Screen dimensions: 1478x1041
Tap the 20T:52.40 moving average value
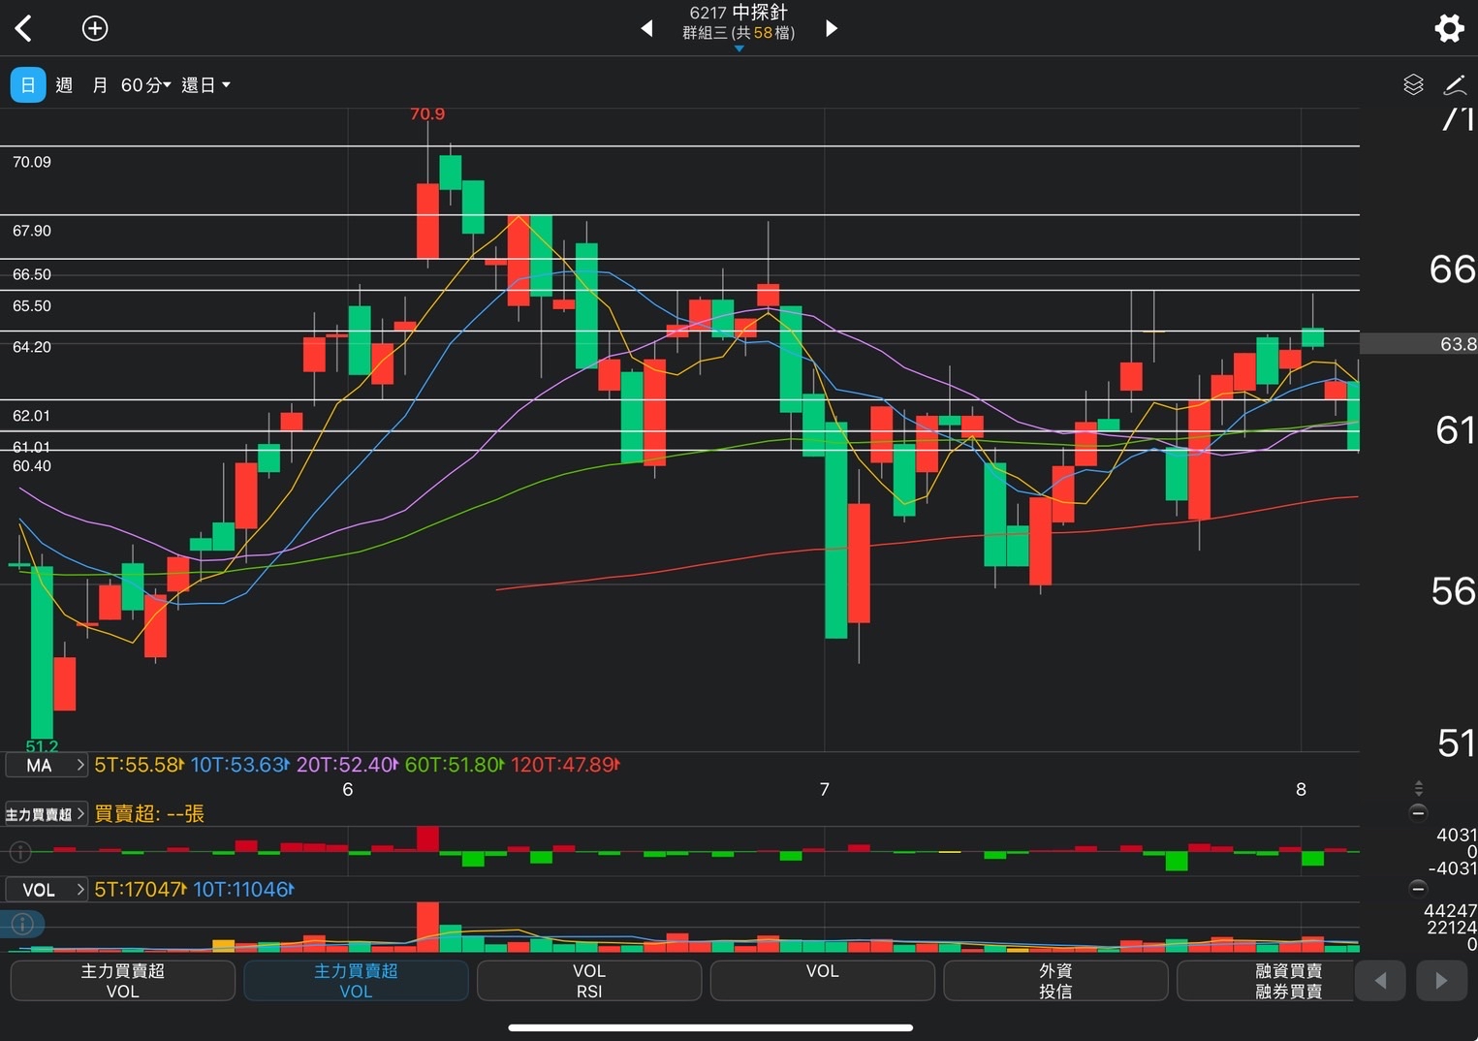click(x=347, y=765)
